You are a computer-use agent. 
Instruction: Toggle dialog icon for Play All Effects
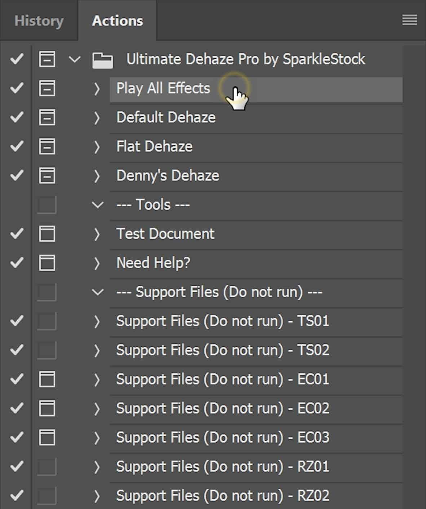[47, 88]
